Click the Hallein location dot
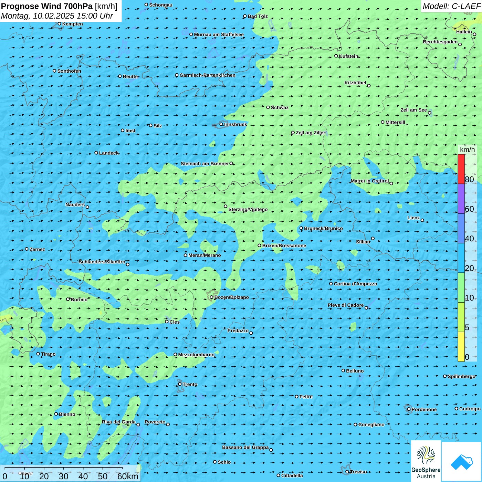The width and height of the screenshot is (482, 482). coord(474,34)
